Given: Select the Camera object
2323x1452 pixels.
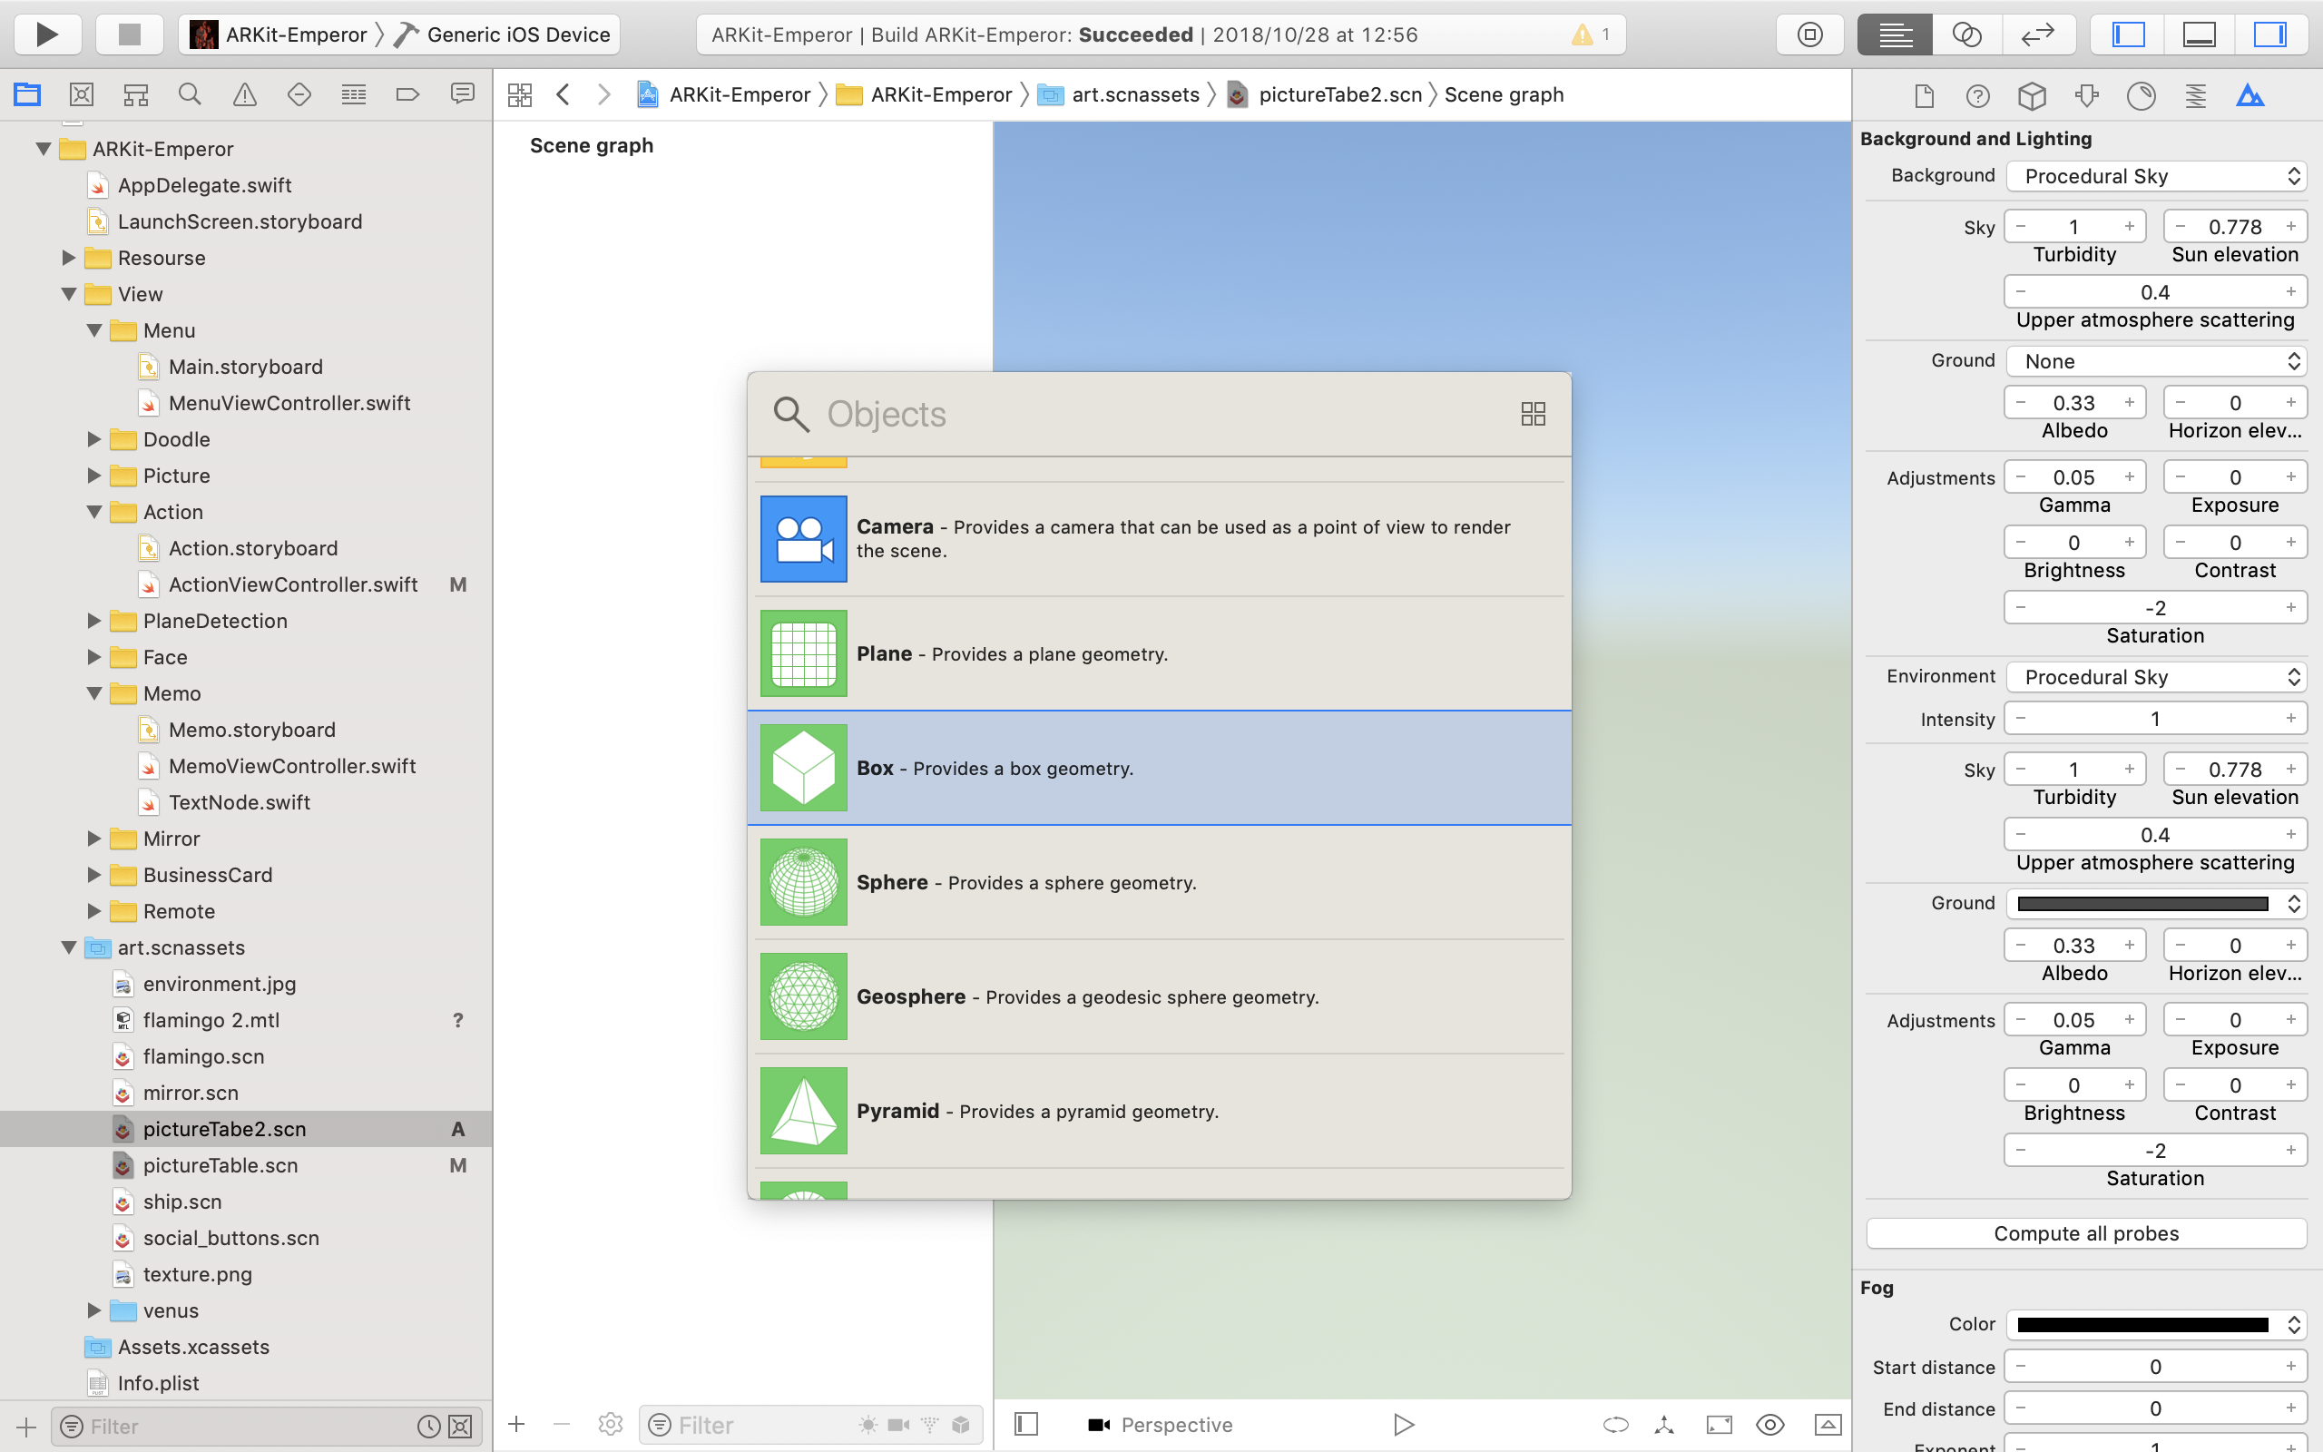Looking at the screenshot, I should [x=1160, y=539].
